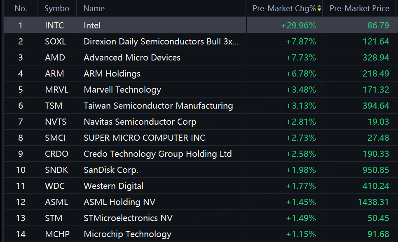Image resolution: width=398 pixels, height=242 pixels.
Task: Click the ARM ticker symbol
Action: pos(54,74)
